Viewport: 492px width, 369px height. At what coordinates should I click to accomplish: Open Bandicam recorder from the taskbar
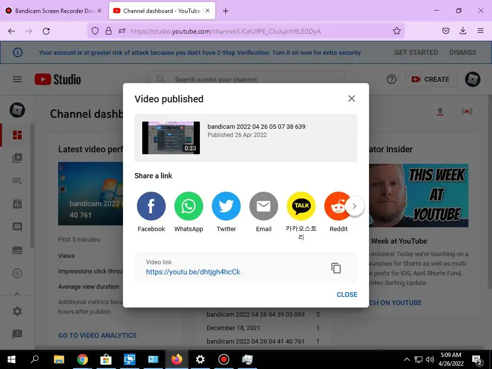point(224,359)
